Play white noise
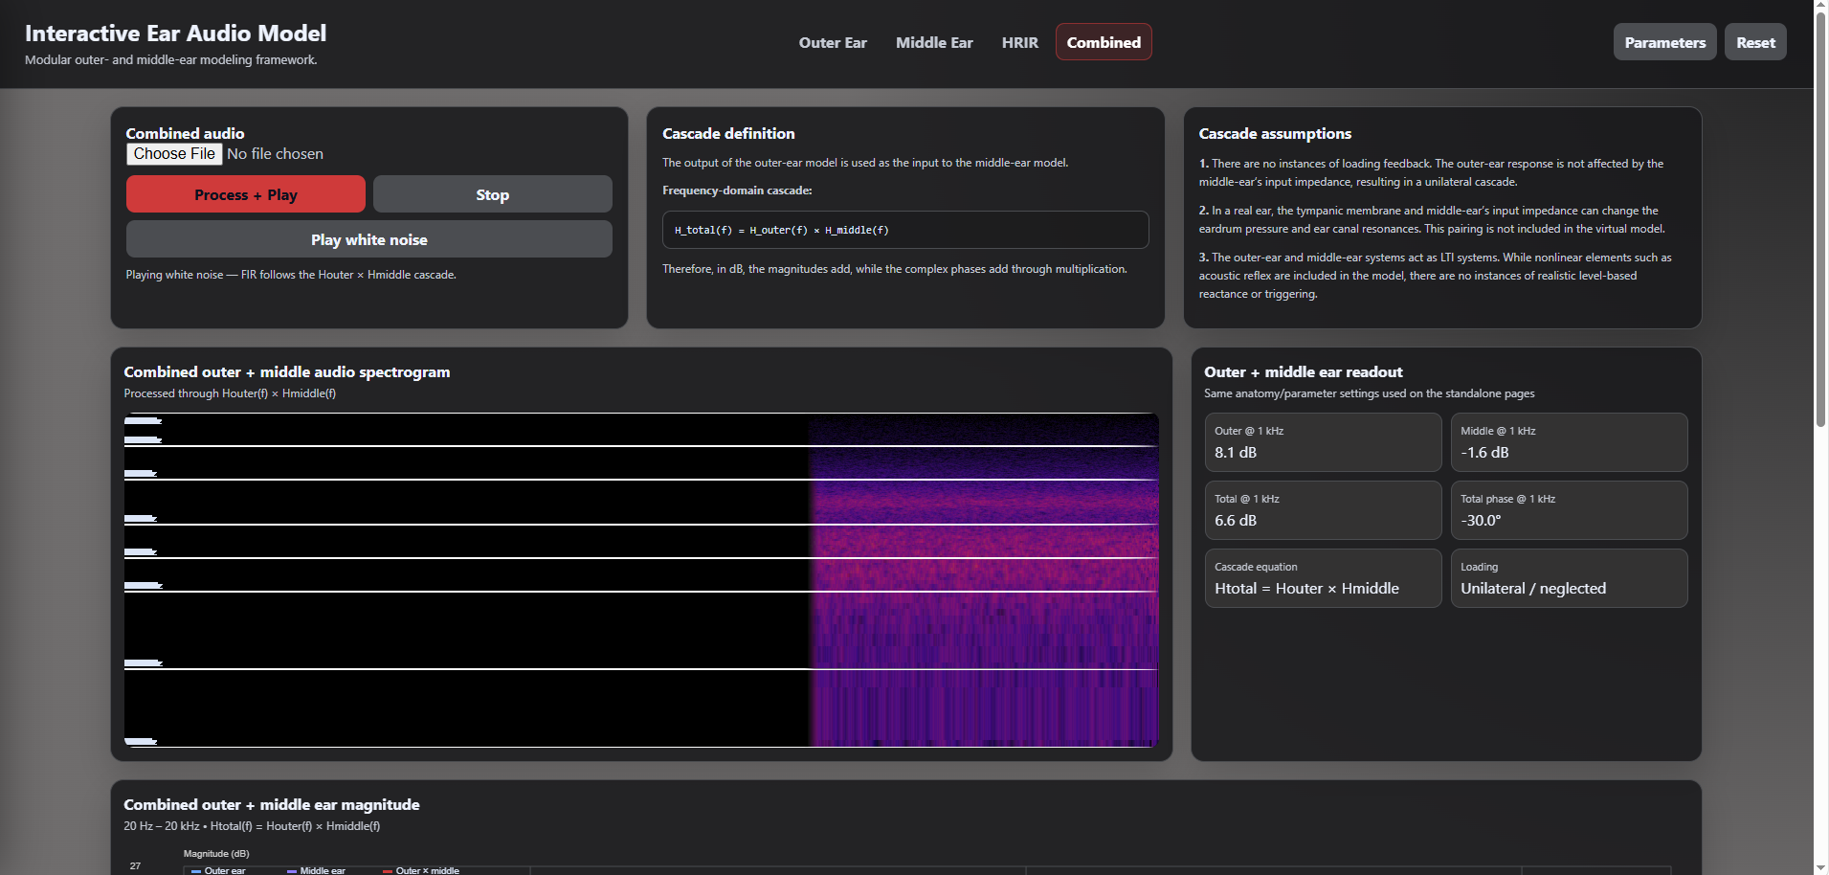The image size is (1829, 875). (369, 239)
